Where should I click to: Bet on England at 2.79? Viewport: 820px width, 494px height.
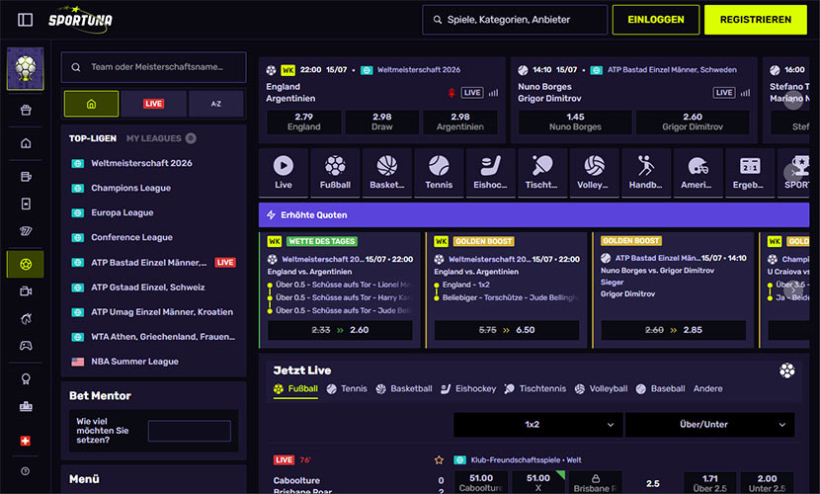tap(304, 122)
